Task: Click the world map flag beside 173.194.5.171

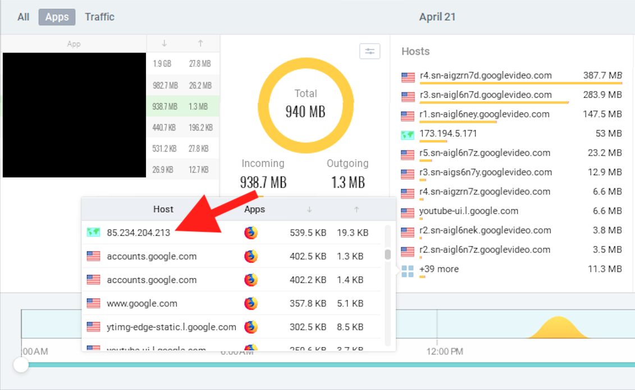Action: click(x=408, y=134)
